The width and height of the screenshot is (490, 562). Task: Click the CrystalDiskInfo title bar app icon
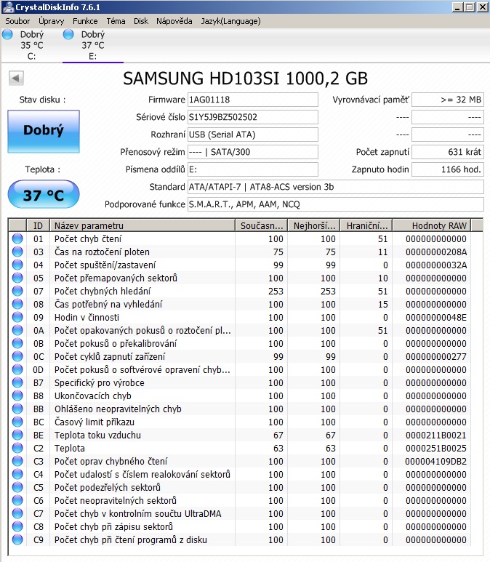pos(8,7)
